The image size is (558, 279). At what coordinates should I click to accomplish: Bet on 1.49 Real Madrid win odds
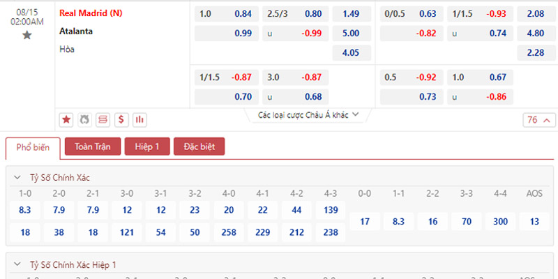[352, 14]
